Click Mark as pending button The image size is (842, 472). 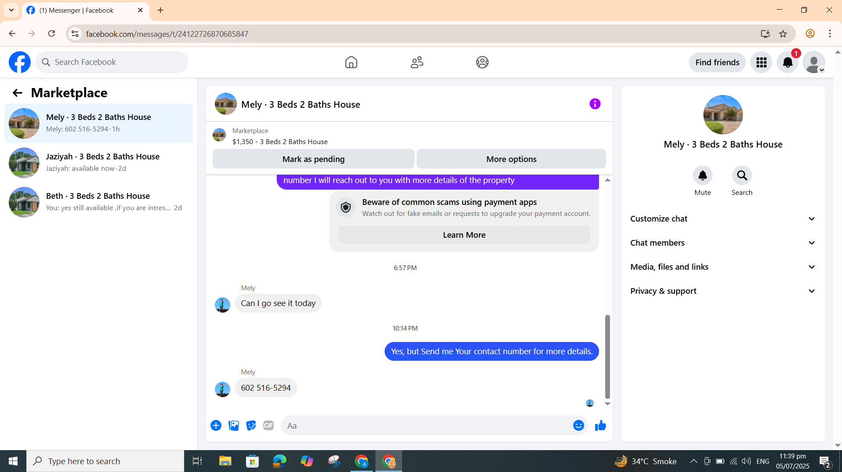point(313,159)
